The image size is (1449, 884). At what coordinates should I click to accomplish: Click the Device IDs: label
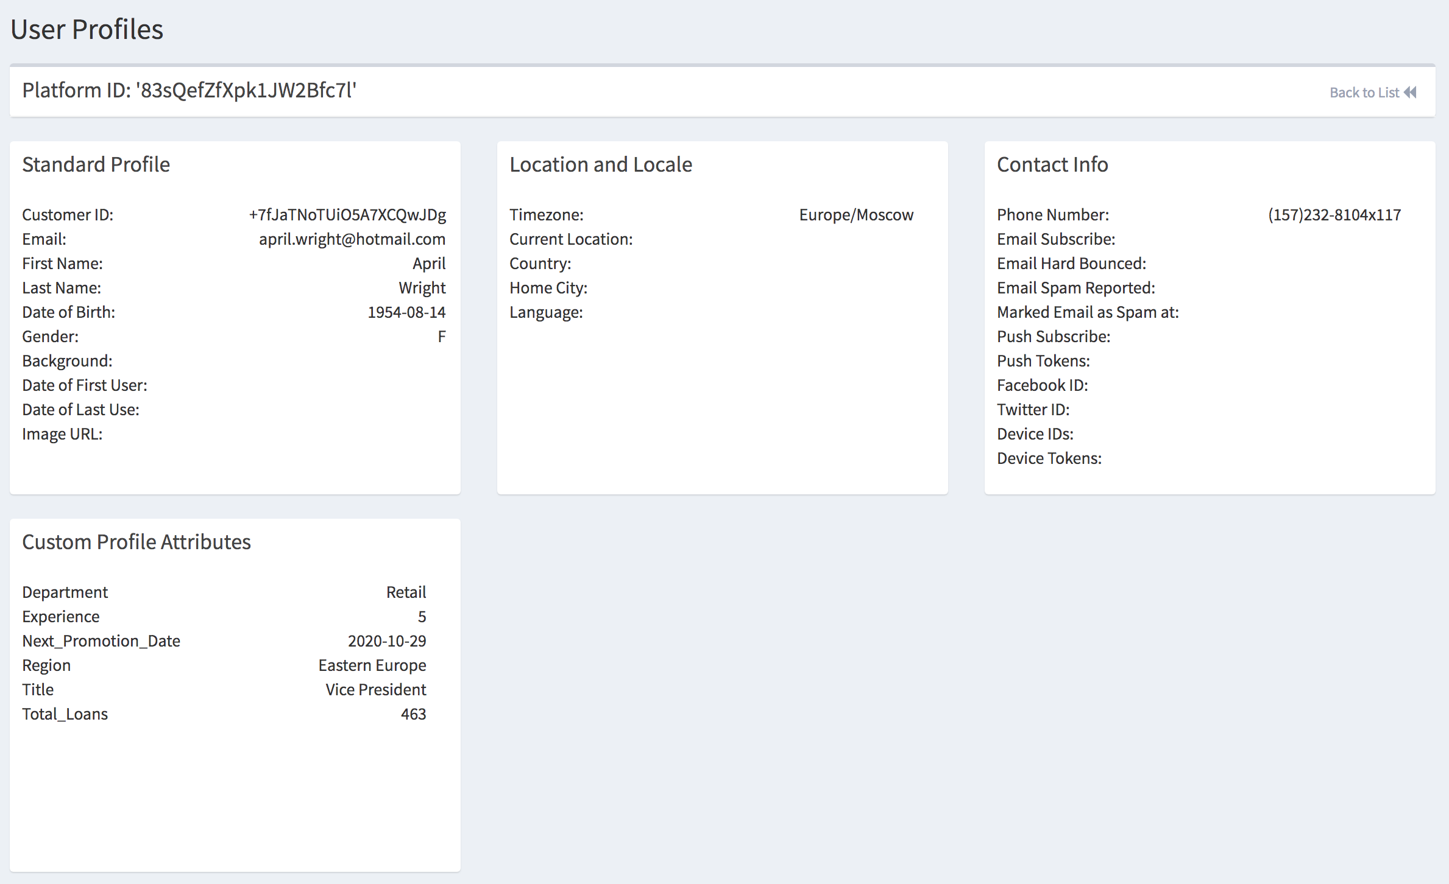coord(1035,434)
